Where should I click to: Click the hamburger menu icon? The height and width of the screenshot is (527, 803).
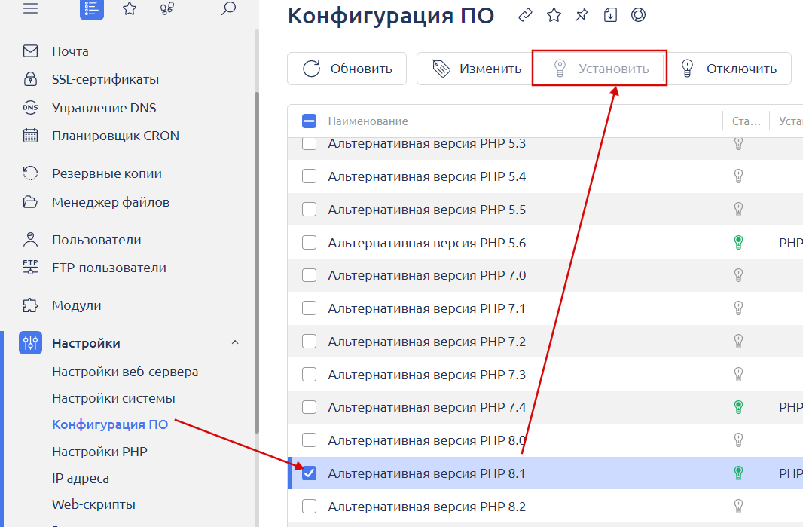31,8
